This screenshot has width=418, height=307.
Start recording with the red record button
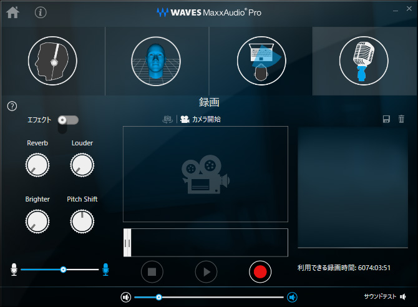coord(260,271)
